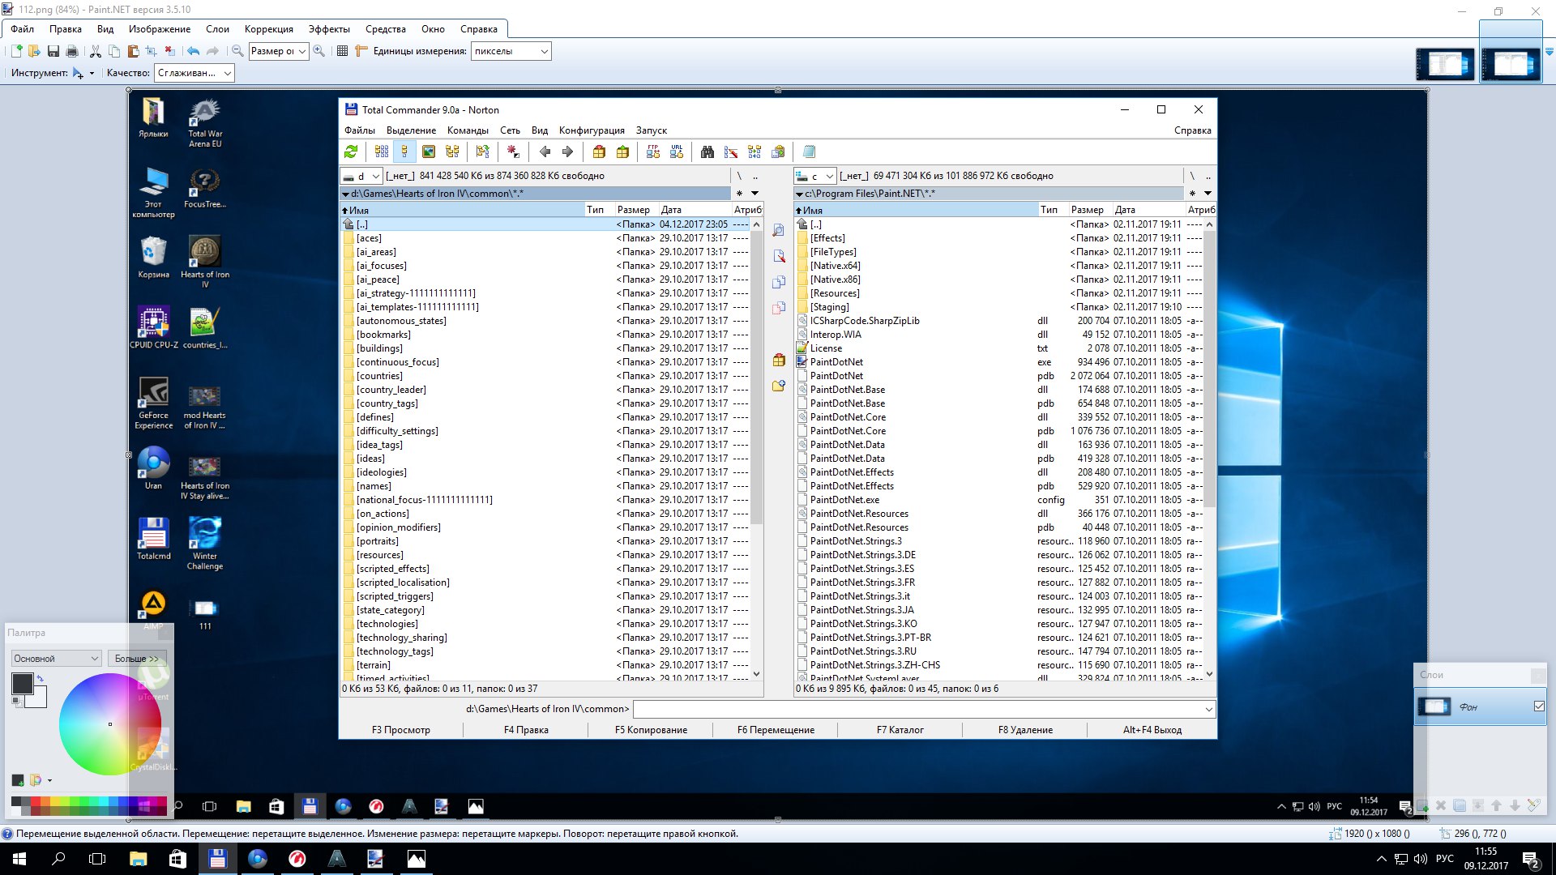Expand the palette management dropdown arrow
This screenshot has width=1556, height=875.
[49, 781]
